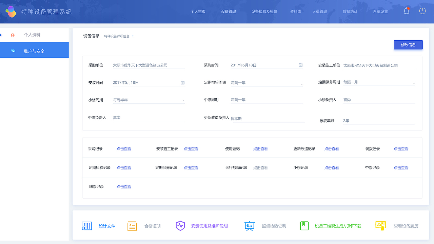Expand the 小修周期 dropdown
The height and width of the screenshot is (244, 434).
click(x=183, y=100)
